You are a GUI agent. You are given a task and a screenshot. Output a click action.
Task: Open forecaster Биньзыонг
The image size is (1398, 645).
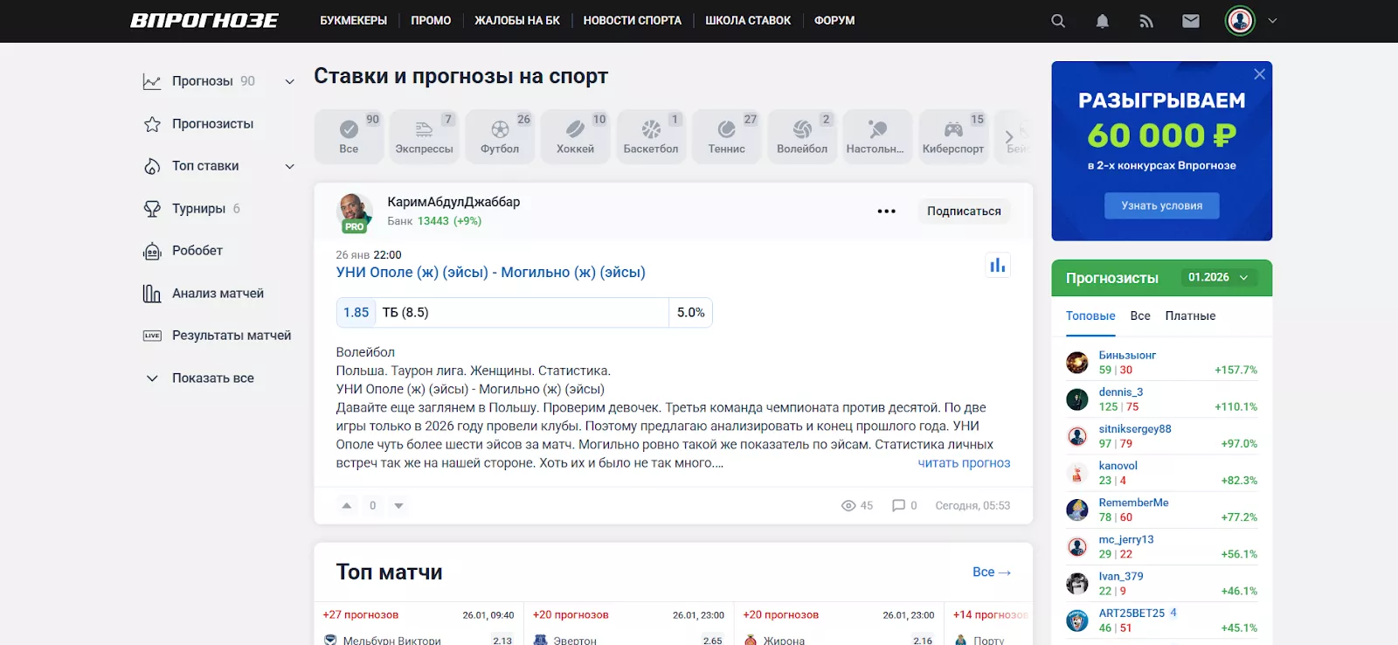coord(1127,356)
